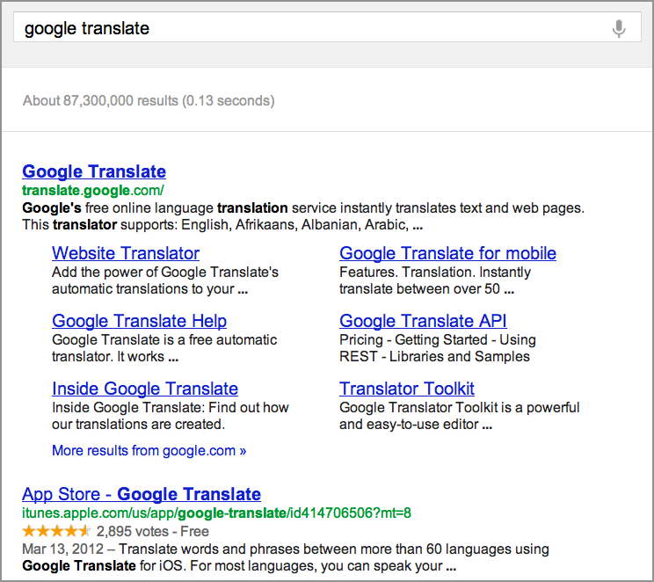Click the "Pricing - Getting Started" snippet text
This screenshot has width=654, height=582.
coord(437,339)
